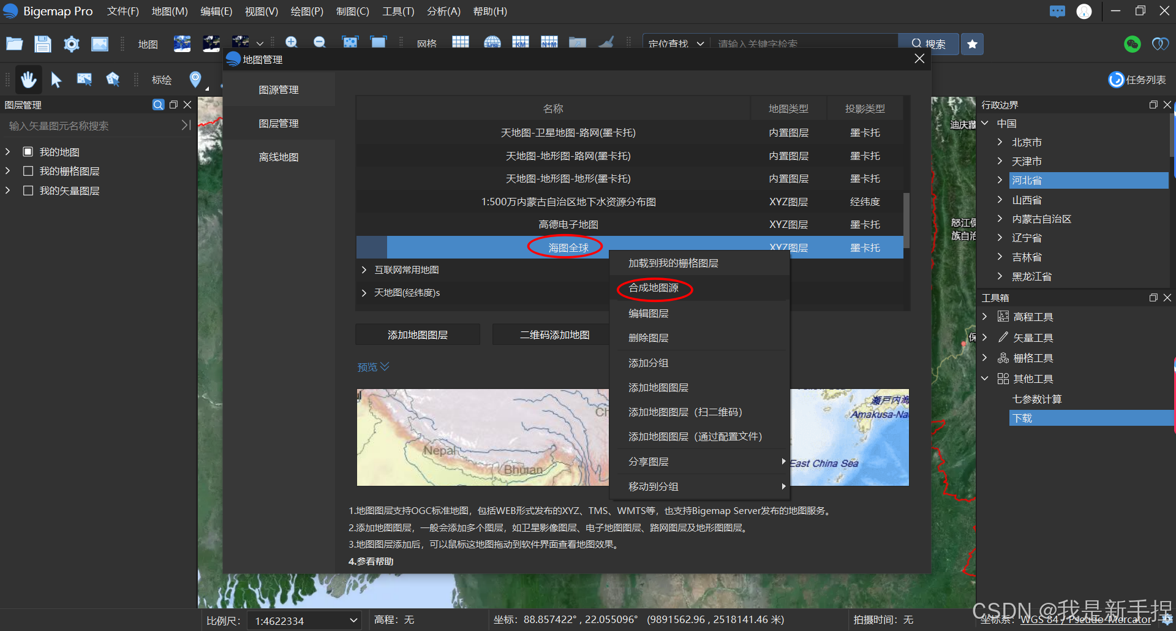Image resolution: width=1176 pixels, height=631 pixels.
Task: Select first satellite map thumbnail in toolbar
Action: click(182, 43)
